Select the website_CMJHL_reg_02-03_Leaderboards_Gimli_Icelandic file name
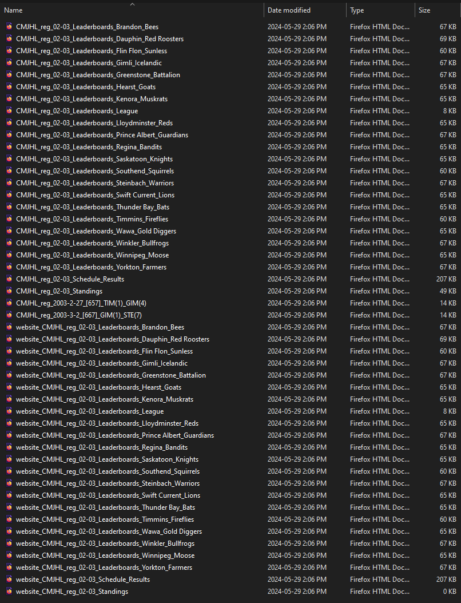This screenshot has height=603, width=461. click(x=102, y=363)
